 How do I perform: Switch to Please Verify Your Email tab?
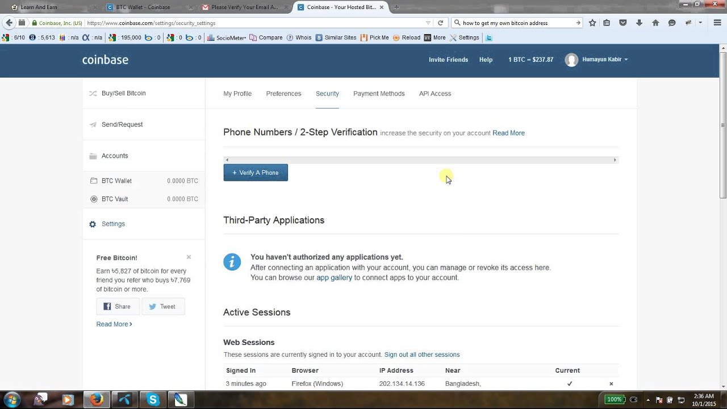[244, 7]
